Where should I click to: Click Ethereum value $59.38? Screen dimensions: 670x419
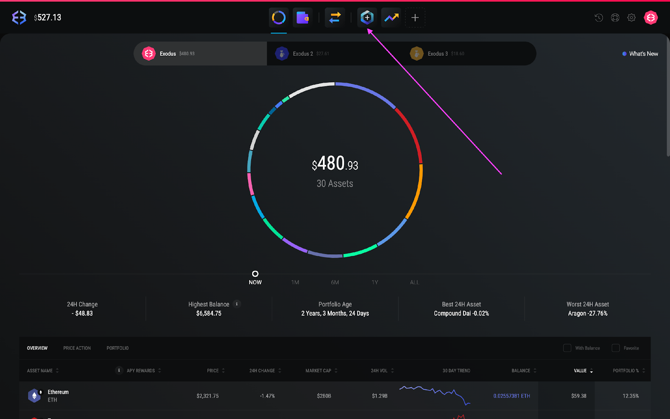click(579, 396)
